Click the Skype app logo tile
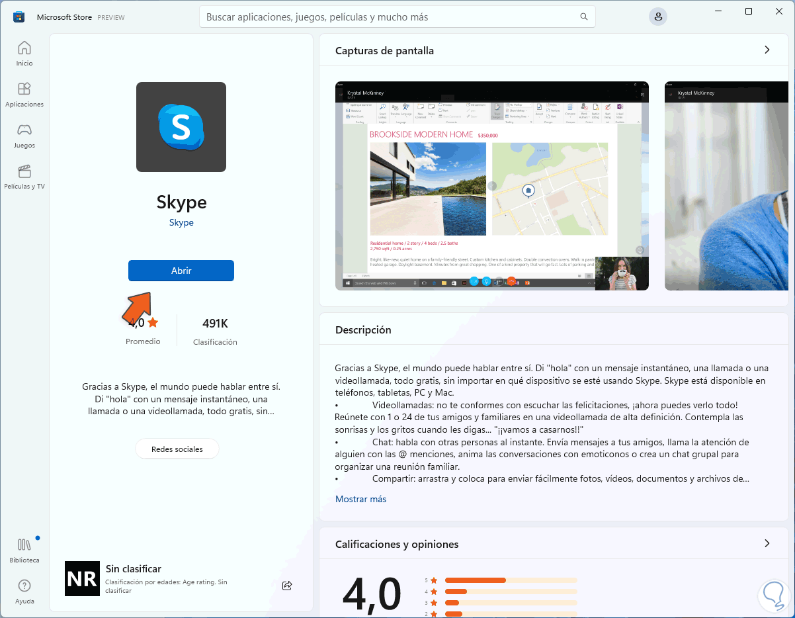The width and height of the screenshot is (795, 618). coord(181,127)
